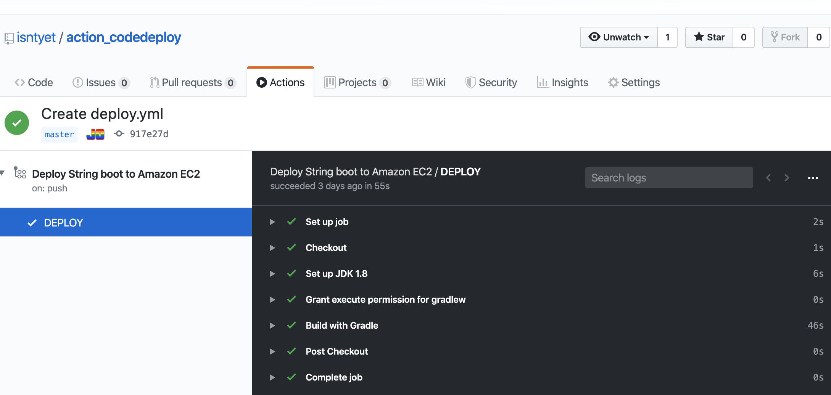This screenshot has height=395, width=831.
Task: Click the Set up JDK 1.8 title
Action: pos(337,274)
